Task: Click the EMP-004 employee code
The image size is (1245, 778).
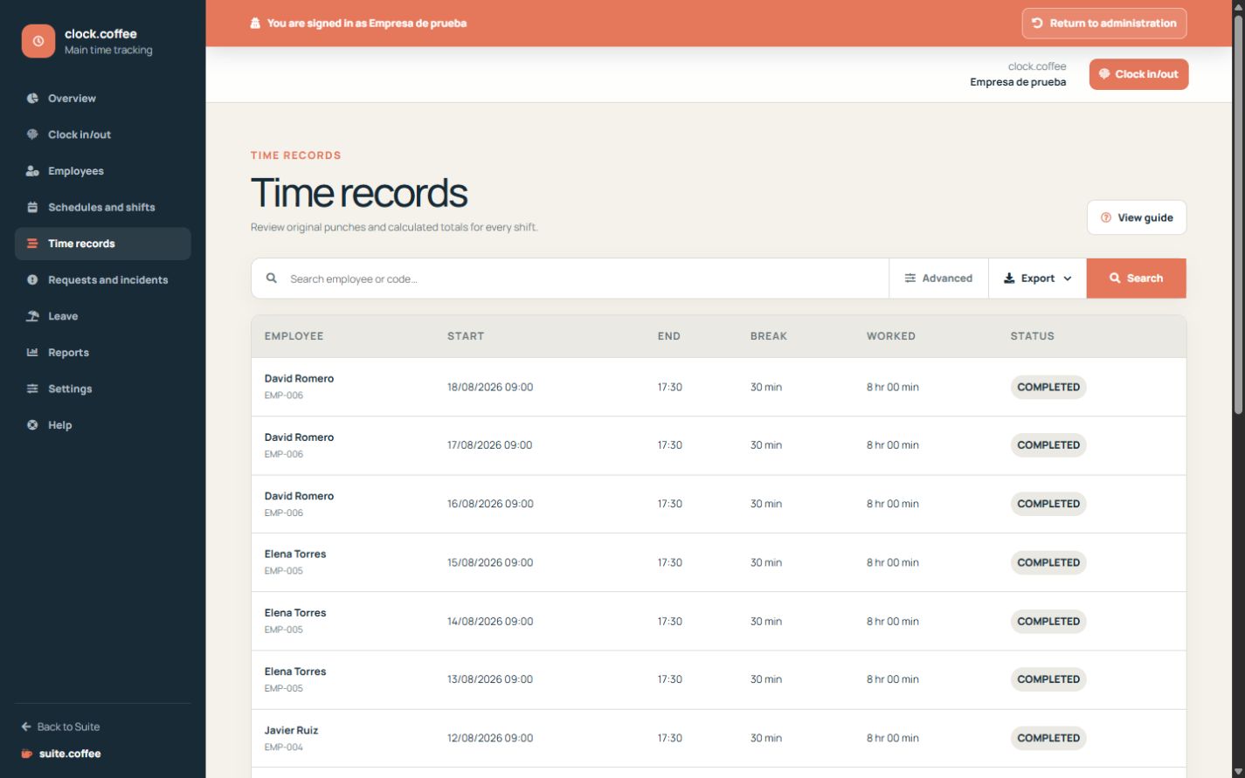Action: [x=284, y=747]
